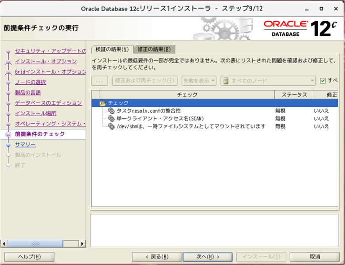Viewport: 345px width, 265px height.
Task: Click 無視 status of resolv.conf row
Action: tap(280, 111)
